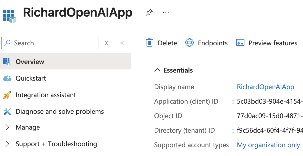This screenshot has width=303, height=156.
Task: Open Preview features in the toolbar
Action: pos(267,43)
